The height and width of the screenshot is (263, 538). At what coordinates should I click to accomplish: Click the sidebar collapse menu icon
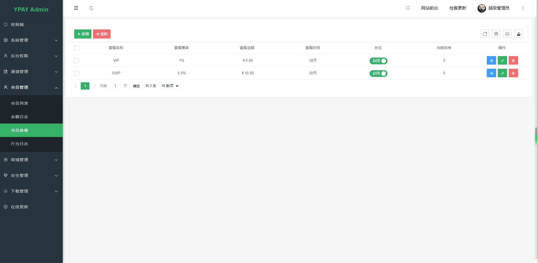click(x=76, y=8)
